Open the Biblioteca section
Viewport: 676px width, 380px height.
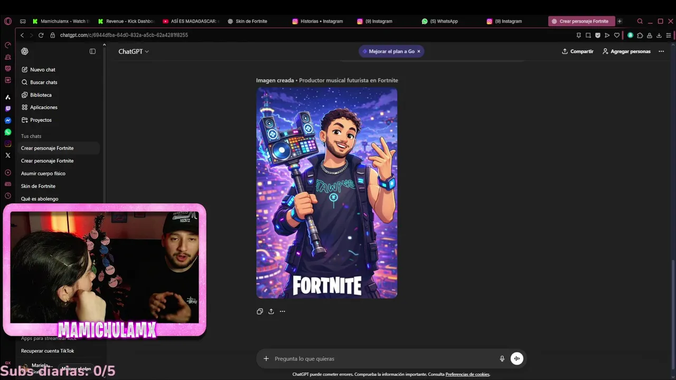(x=36, y=95)
